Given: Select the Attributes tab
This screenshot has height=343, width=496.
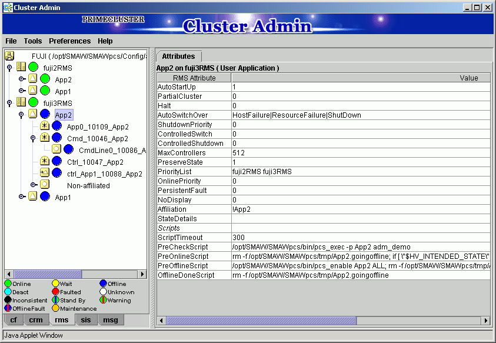Looking at the screenshot, I should [178, 56].
